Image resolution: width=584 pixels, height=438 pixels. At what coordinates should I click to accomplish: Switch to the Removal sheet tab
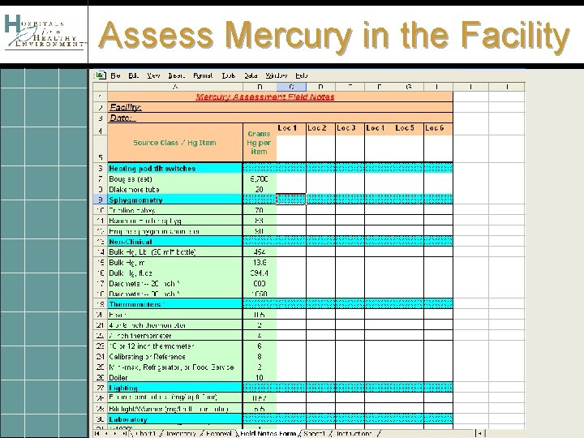coord(219,433)
